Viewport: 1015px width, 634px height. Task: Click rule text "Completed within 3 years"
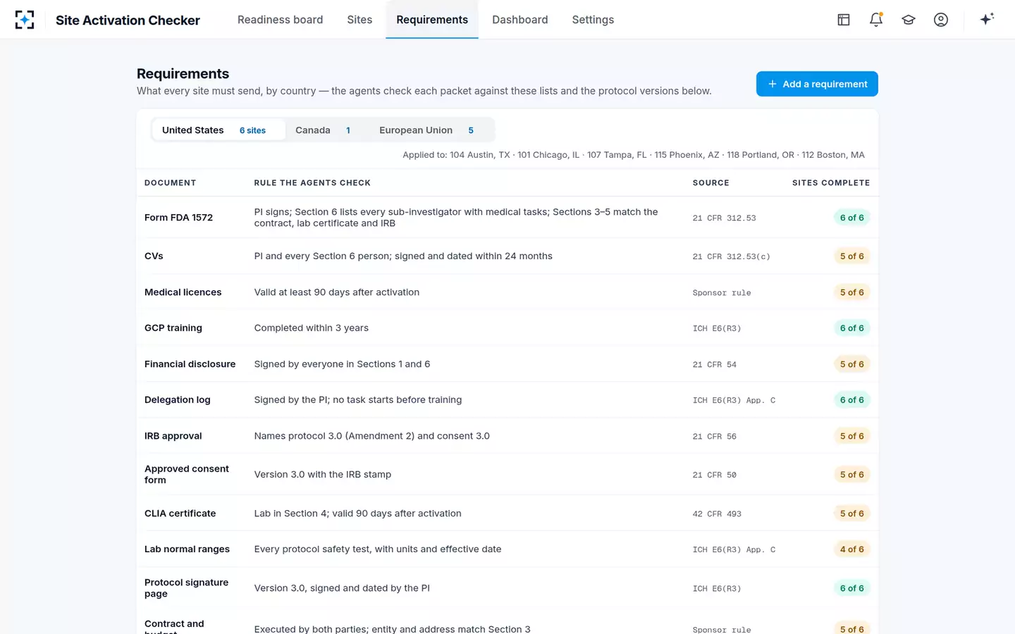pos(312,328)
